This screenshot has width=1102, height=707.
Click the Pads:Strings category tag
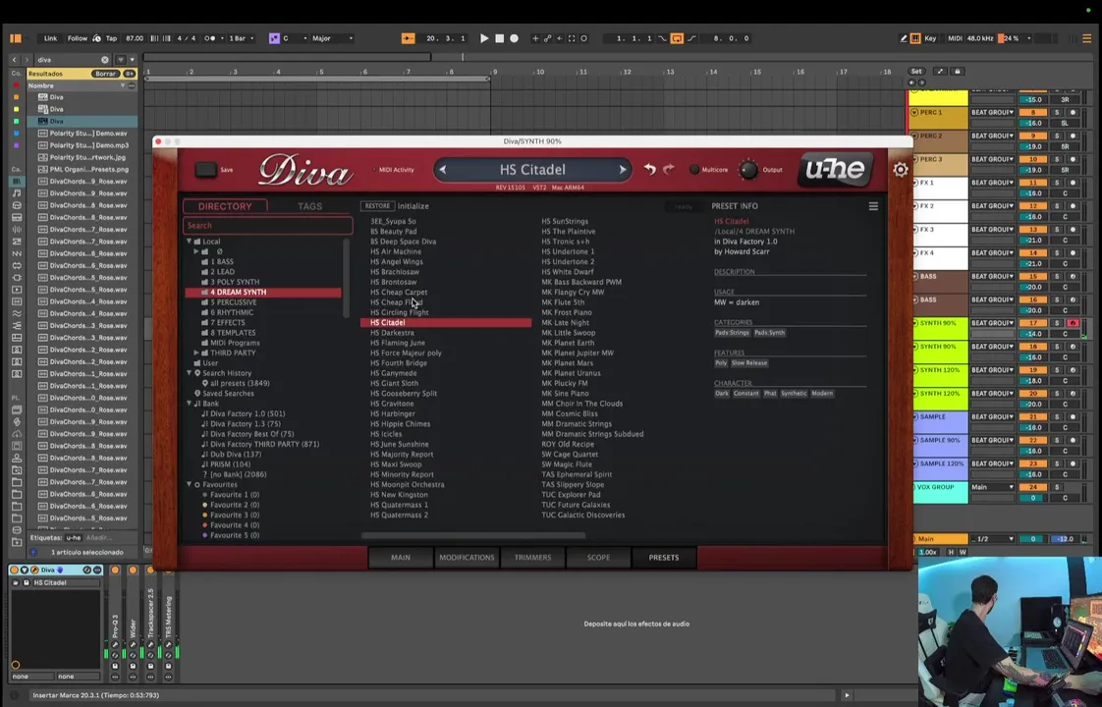pos(733,333)
